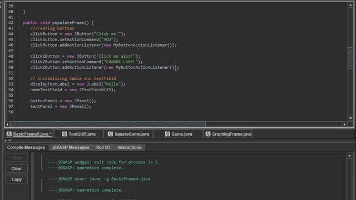Click the TestGUI5.java tab file icon
Screen dimensions: 356x200
pyautogui.click(x=65, y=134)
